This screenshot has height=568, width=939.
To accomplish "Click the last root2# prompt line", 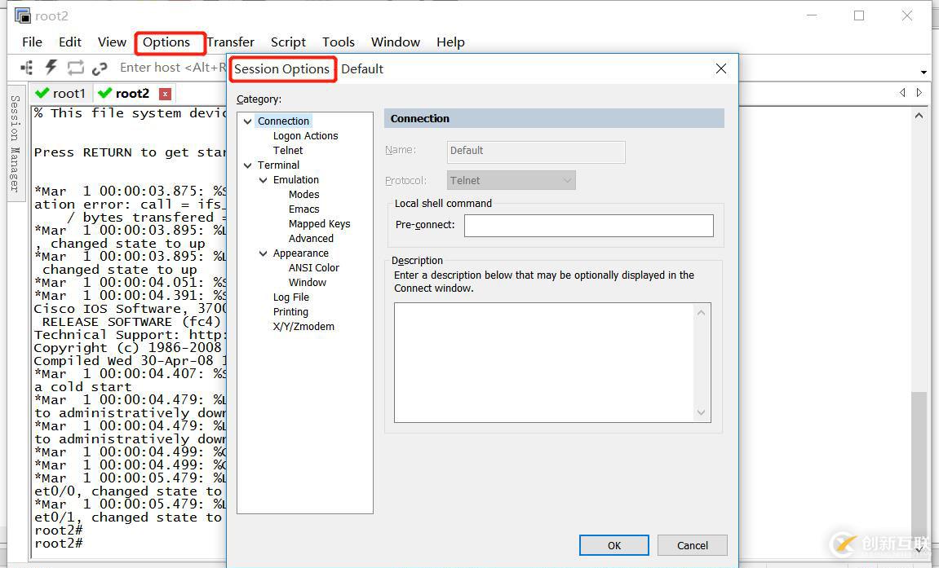I will click(58, 544).
